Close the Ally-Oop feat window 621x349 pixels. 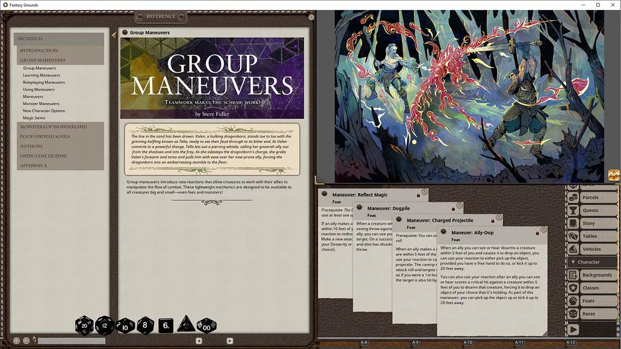pyautogui.click(x=544, y=230)
